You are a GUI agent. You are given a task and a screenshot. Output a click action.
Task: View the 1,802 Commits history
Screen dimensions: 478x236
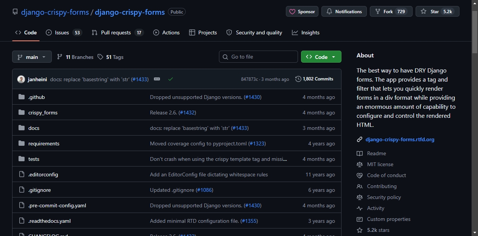pyautogui.click(x=314, y=79)
